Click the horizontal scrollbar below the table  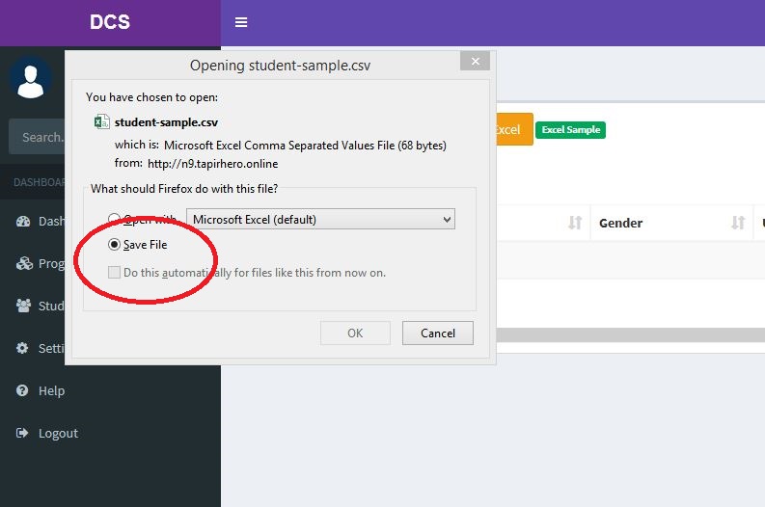tap(627, 335)
